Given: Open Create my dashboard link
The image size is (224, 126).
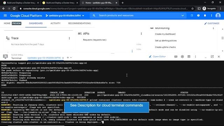Looking at the screenshot, I should (165, 34).
